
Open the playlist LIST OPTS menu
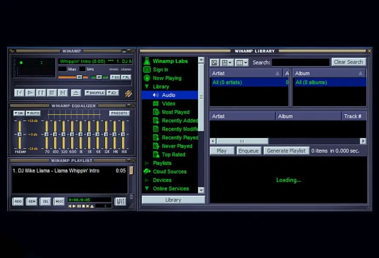[121, 201]
